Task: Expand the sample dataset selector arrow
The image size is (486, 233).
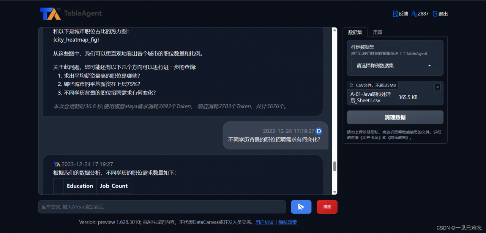Action: 429,65
